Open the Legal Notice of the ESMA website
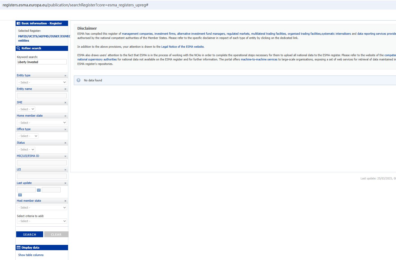The width and height of the screenshot is (396, 260). (x=183, y=47)
